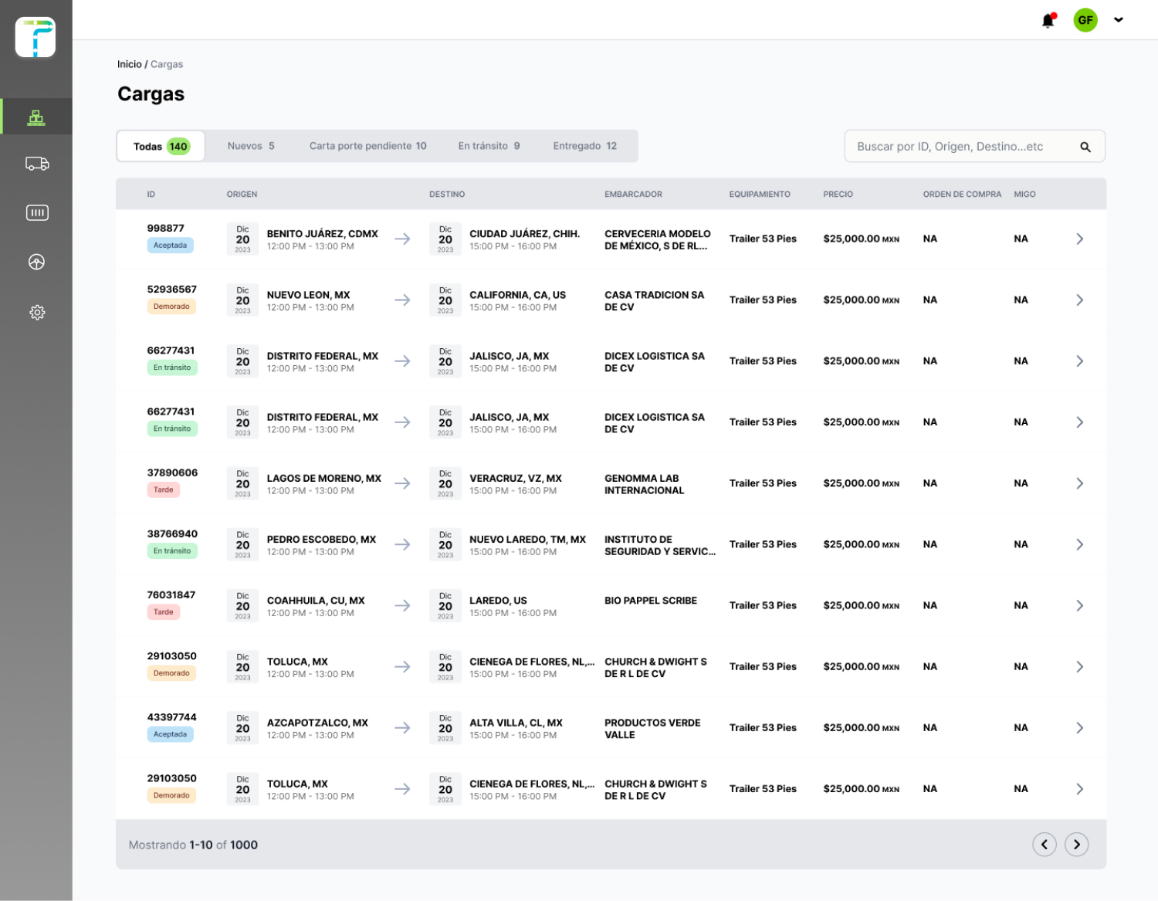Viewport: 1158px width, 901px height.
Task: Open the notifications bell
Action: click(x=1048, y=21)
